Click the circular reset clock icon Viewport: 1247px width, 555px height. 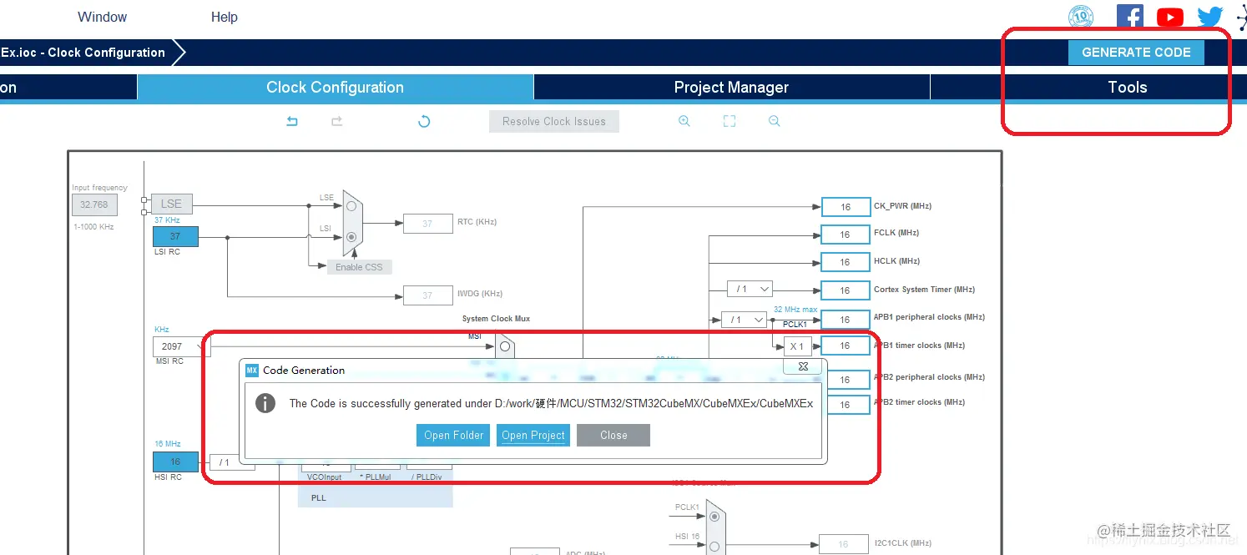coord(424,121)
